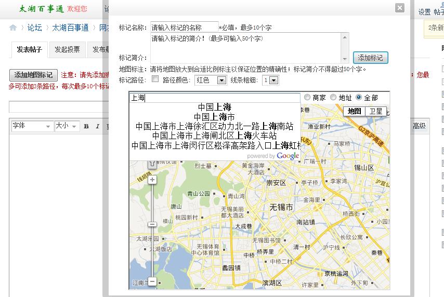Open the 路径颜色 red dropdown

tap(211, 80)
